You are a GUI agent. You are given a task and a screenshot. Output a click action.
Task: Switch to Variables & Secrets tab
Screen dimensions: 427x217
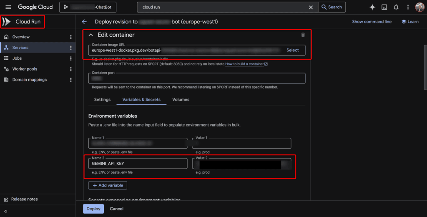[x=141, y=99]
